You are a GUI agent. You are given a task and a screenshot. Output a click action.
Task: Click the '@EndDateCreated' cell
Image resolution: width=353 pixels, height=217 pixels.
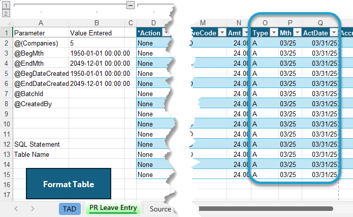[x=41, y=83]
